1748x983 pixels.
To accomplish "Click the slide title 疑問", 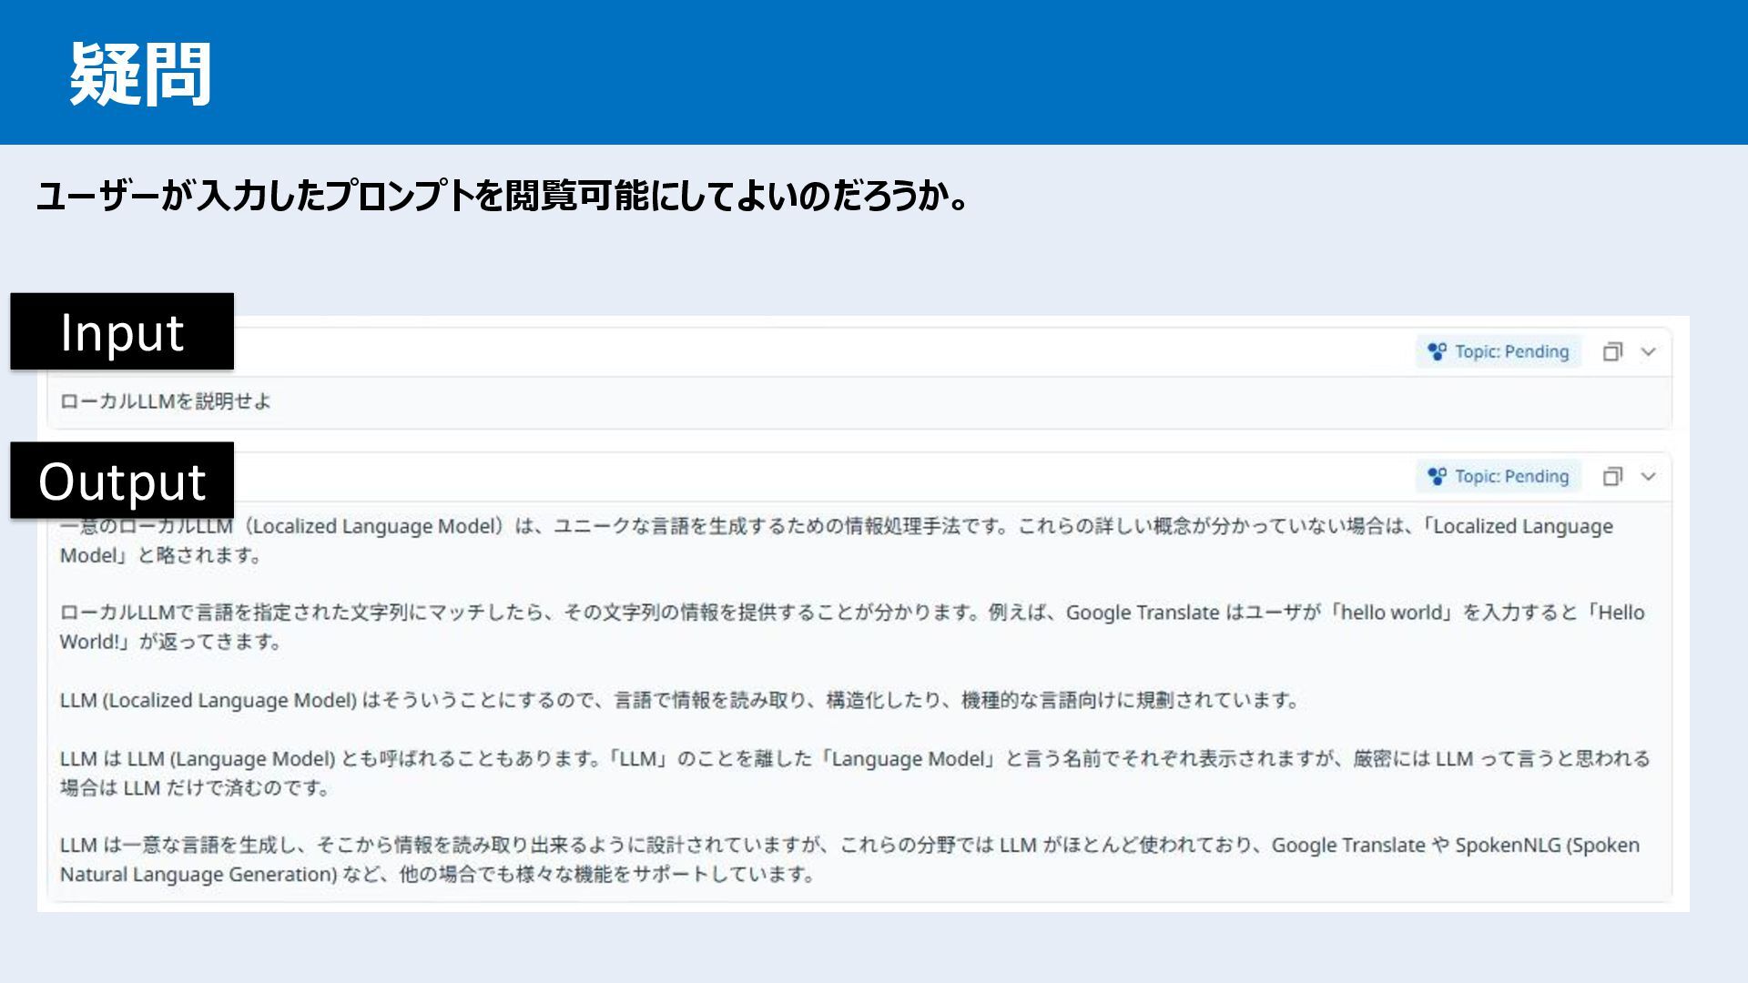I will click(141, 75).
